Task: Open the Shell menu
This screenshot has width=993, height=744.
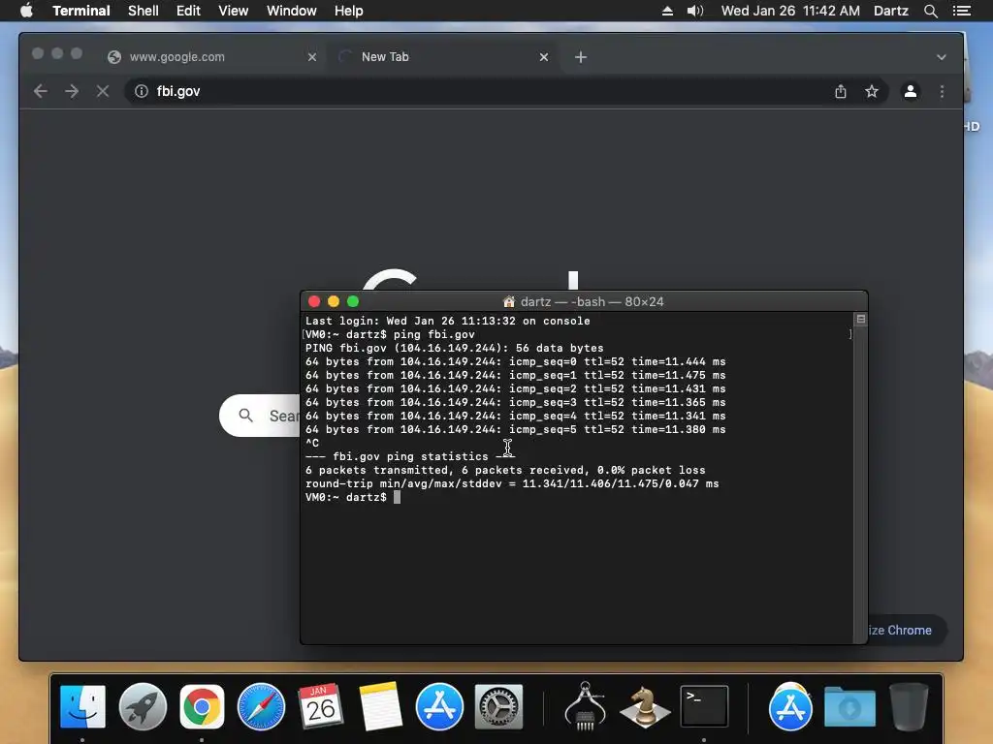Action: 144,11
